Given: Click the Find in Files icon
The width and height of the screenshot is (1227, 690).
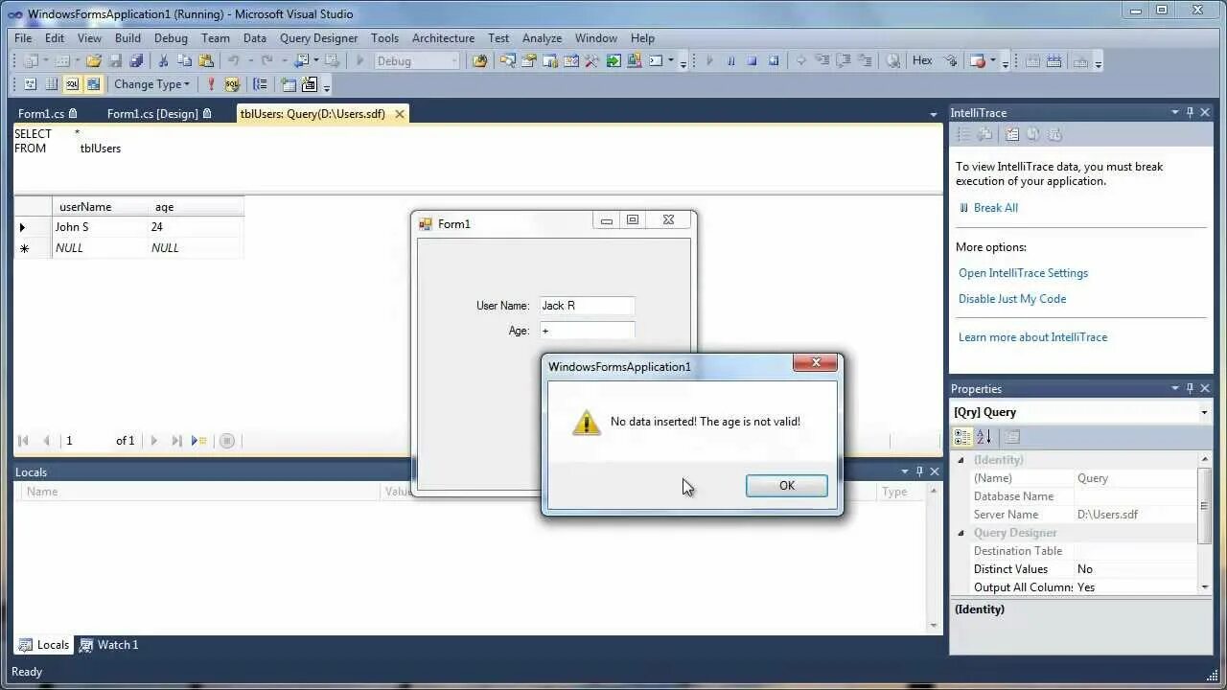Looking at the screenshot, I should (x=479, y=60).
